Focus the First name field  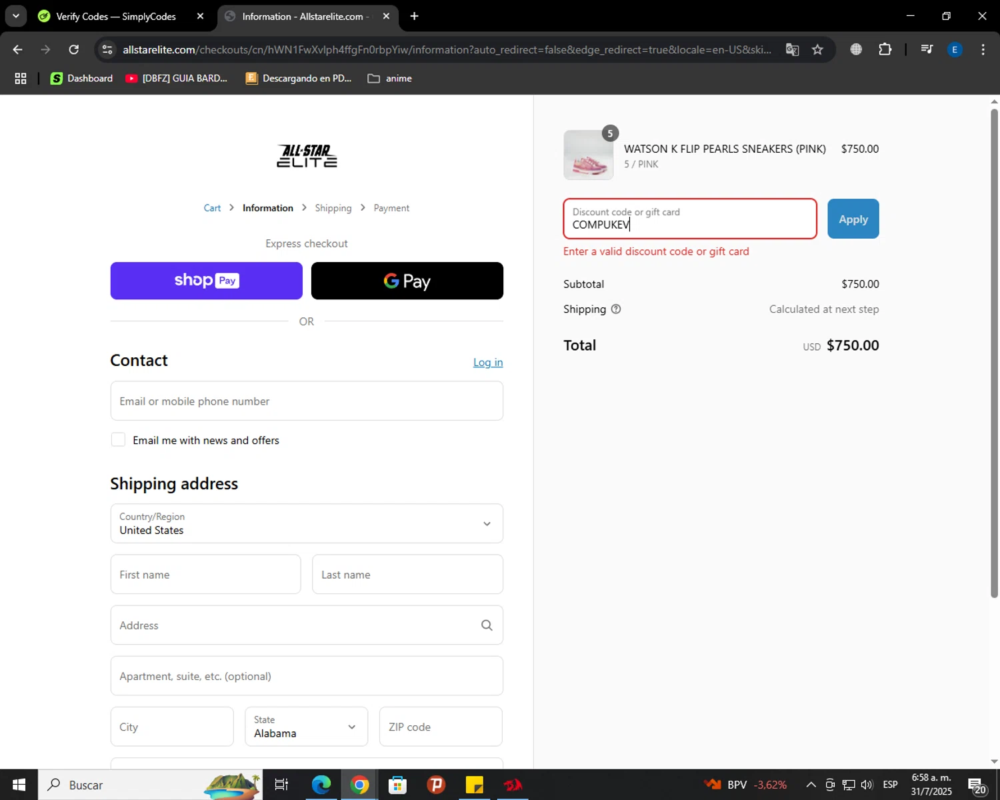point(205,574)
